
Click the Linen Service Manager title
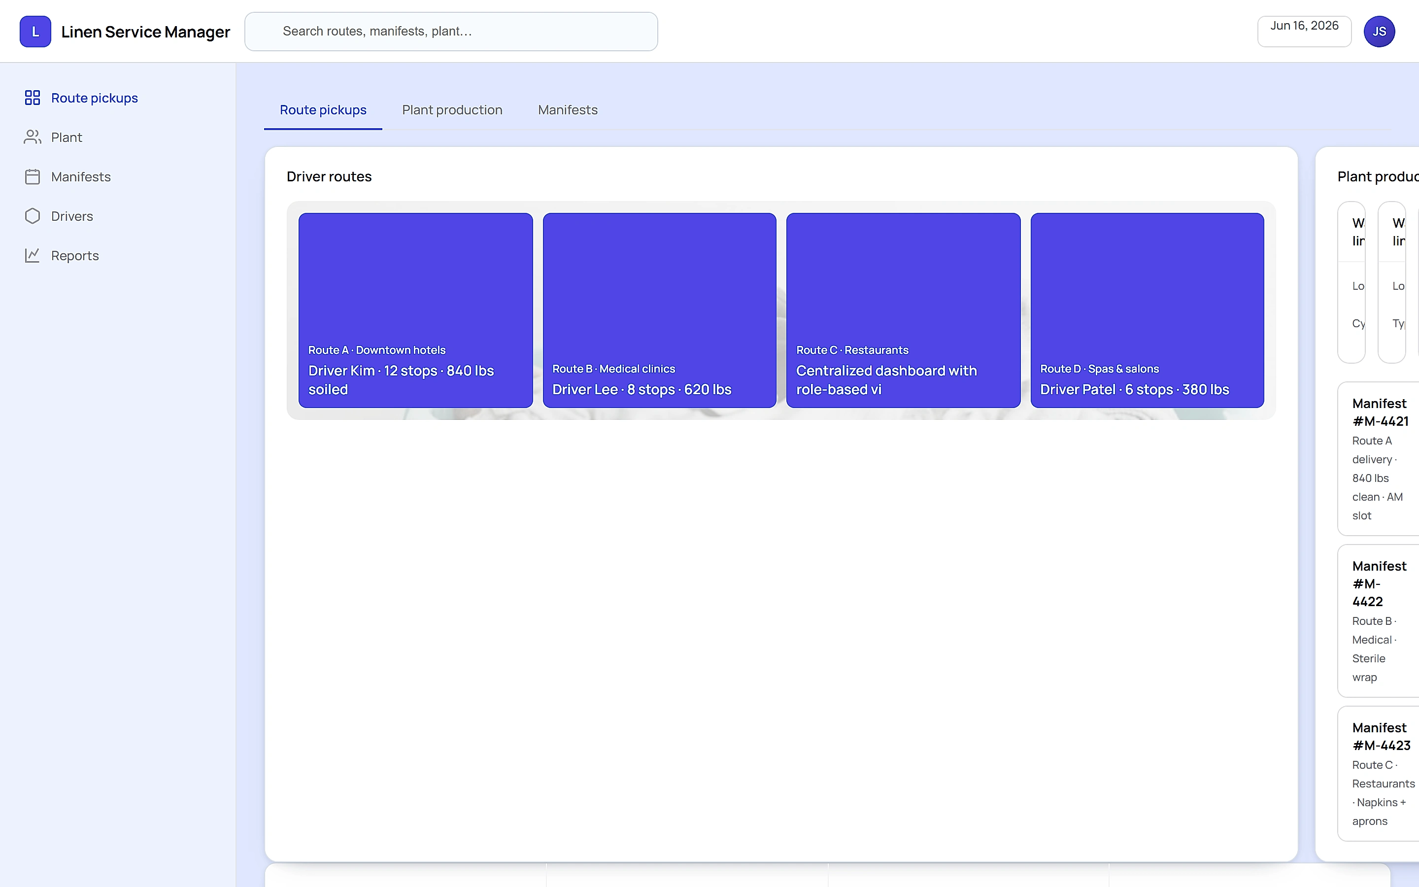[145, 32]
